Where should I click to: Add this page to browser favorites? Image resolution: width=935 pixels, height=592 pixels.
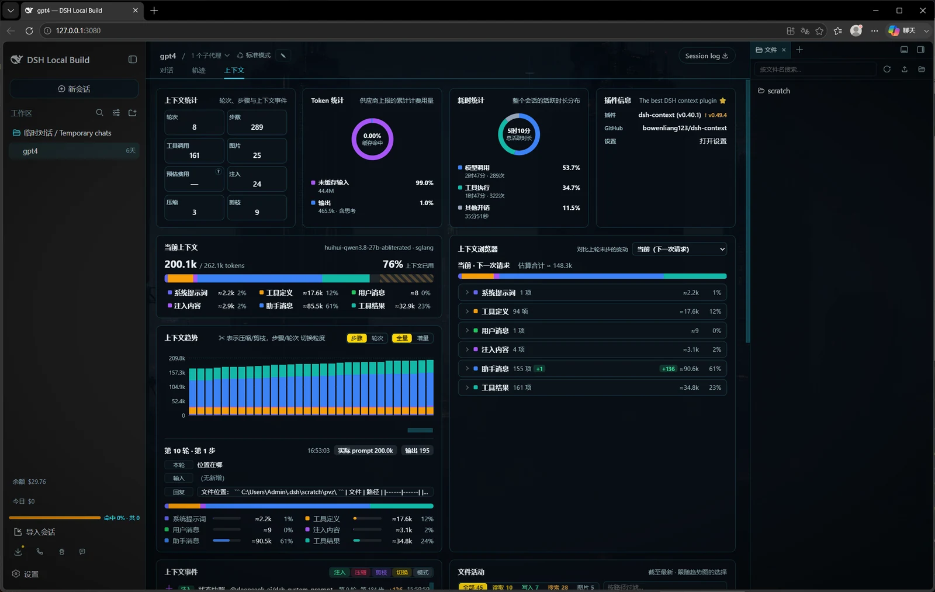pyautogui.click(x=819, y=30)
